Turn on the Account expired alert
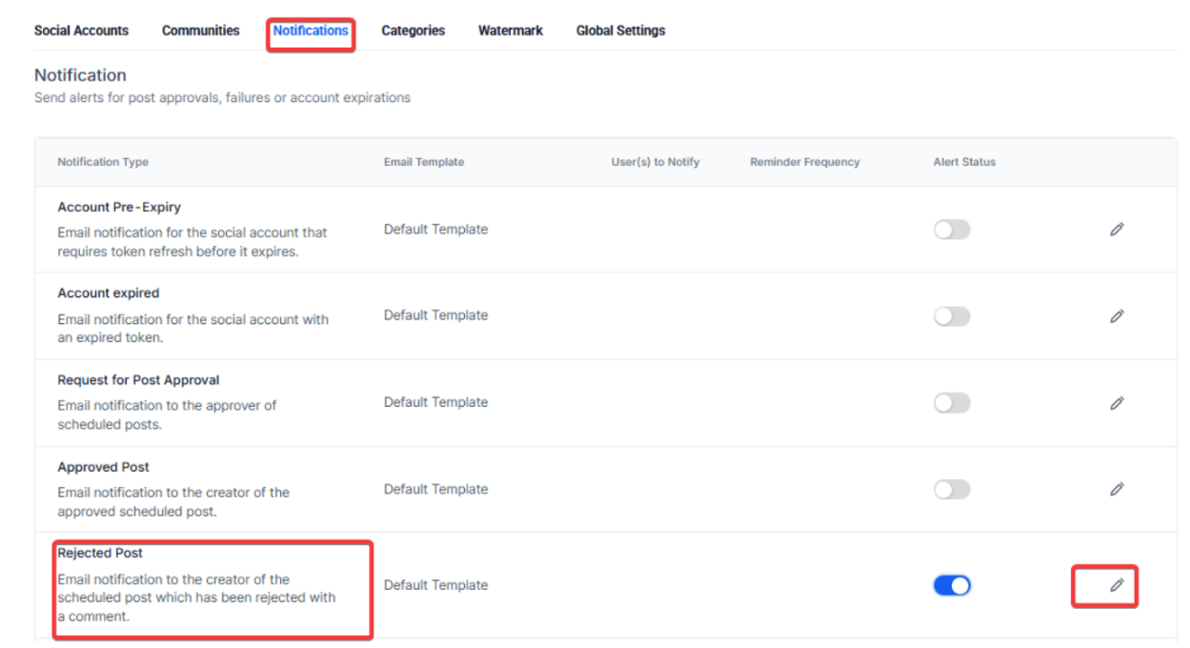The height and width of the screenshot is (648, 1190). 951,316
